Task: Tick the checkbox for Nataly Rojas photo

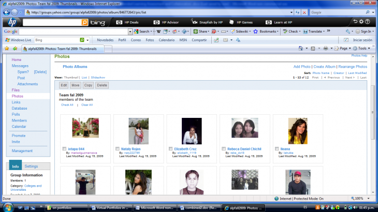Action: 117,149
